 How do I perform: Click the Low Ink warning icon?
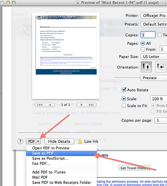tap(80, 141)
